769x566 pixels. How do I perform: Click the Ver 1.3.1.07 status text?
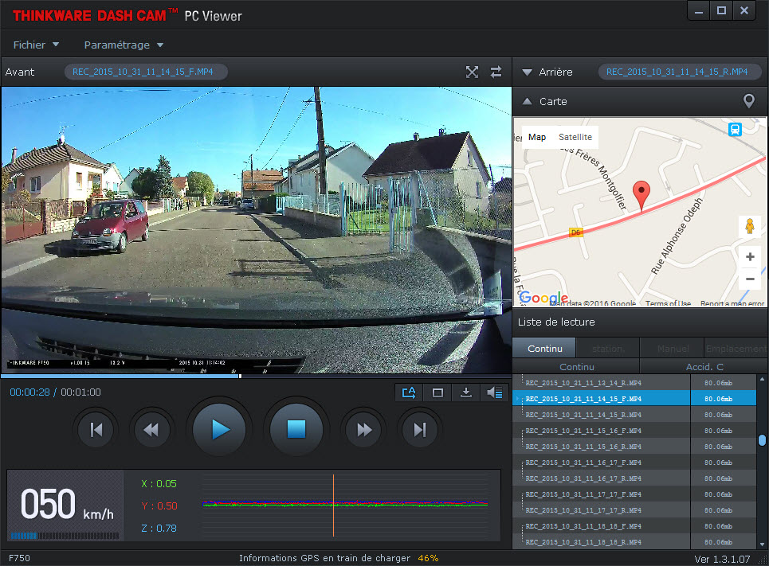(722, 559)
